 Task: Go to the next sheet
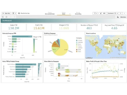click(x=124, y=13)
